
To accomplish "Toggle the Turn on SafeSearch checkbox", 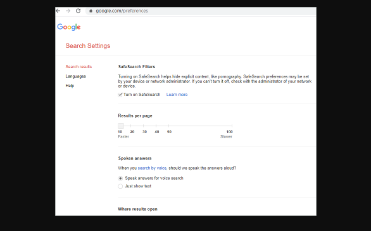I will [120, 95].
